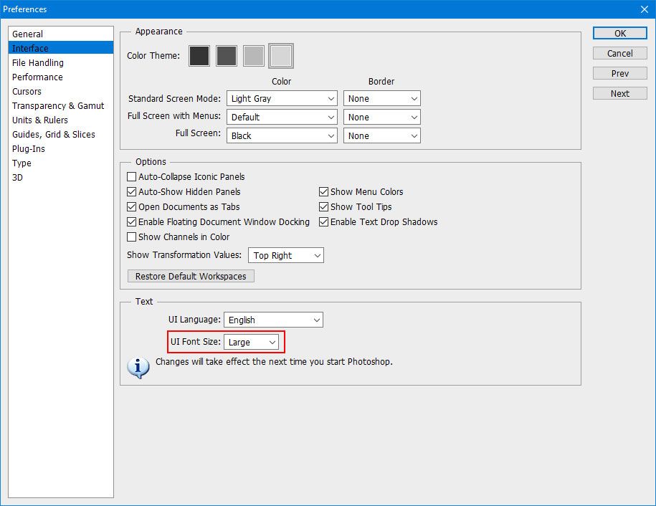Confirm preferences with OK
The width and height of the screenshot is (656, 506).
tap(619, 33)
